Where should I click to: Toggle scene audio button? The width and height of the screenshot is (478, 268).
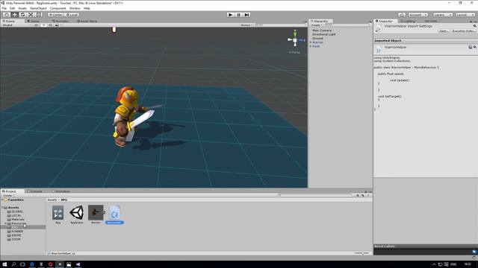tap(50, 25)
